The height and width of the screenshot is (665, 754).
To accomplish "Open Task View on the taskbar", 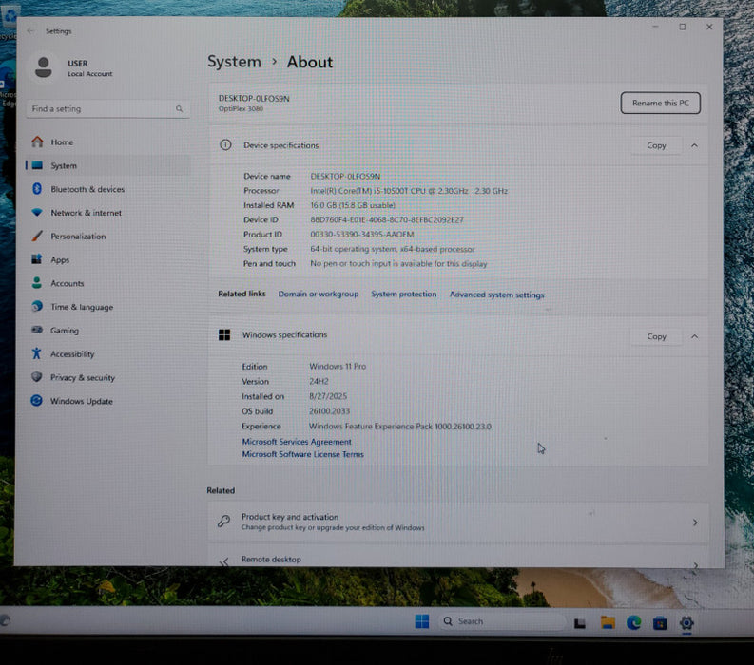I will pos(580,623).
